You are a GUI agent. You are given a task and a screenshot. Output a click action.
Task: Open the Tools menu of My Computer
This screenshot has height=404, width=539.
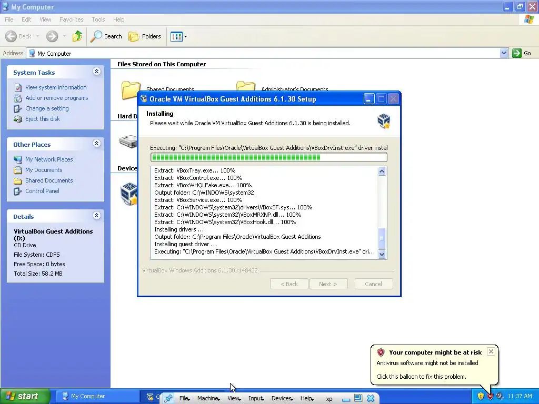coord(98,19)
